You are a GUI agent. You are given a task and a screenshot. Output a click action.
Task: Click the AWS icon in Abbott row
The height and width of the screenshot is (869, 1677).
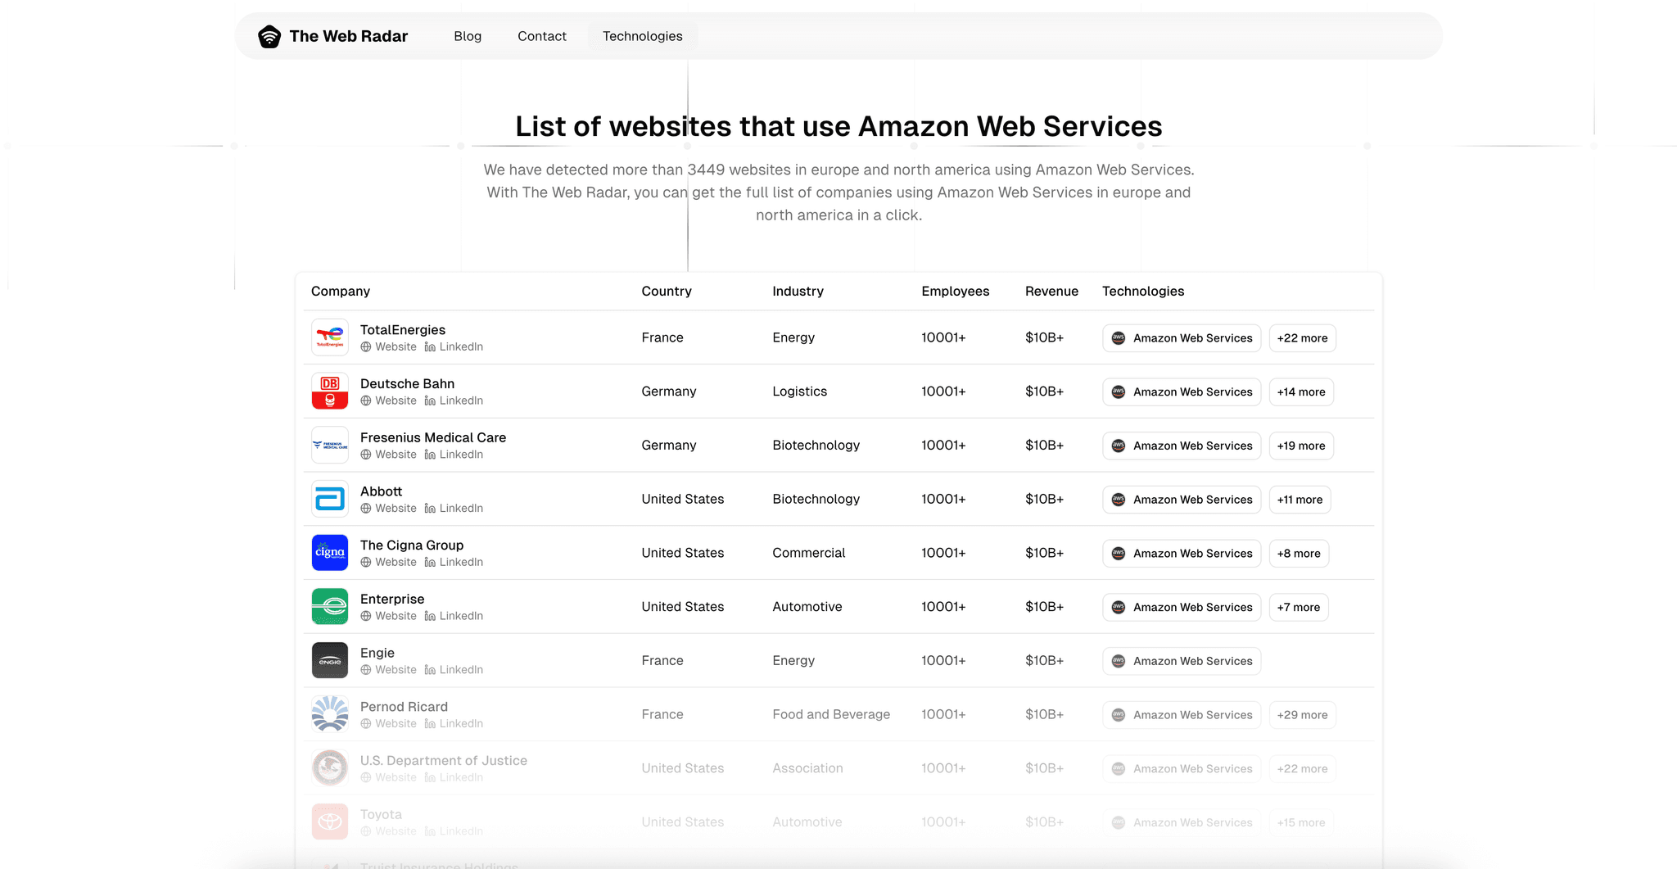coord(1119,500)
